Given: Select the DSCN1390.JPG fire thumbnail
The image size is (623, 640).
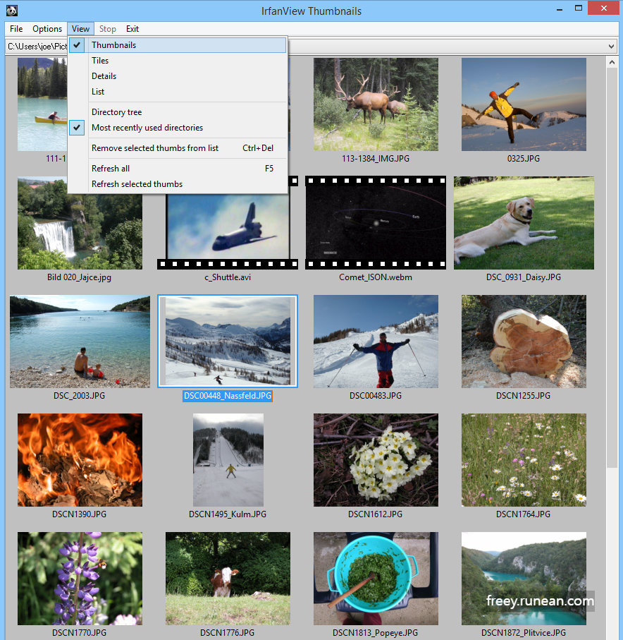Looking at the screenshot, I should click(80, 460).
